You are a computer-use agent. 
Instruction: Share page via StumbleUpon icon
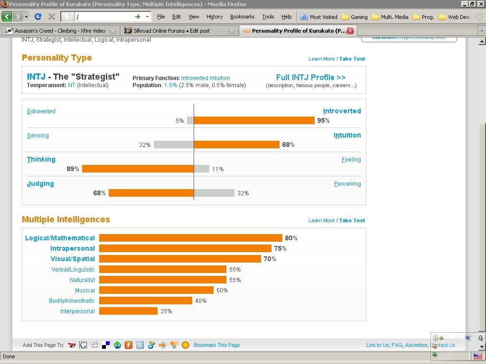(x=117, y=345)
